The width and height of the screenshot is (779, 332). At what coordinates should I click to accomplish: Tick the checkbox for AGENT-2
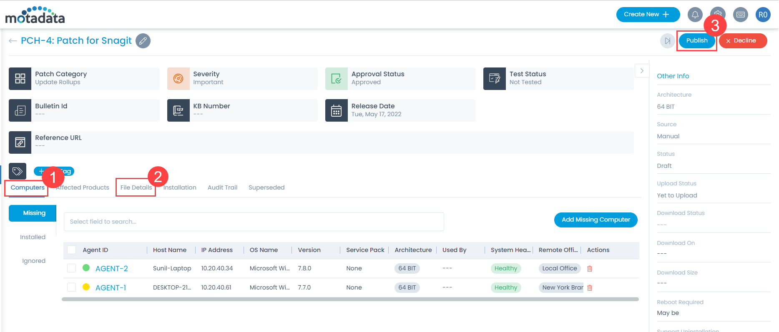72,268
